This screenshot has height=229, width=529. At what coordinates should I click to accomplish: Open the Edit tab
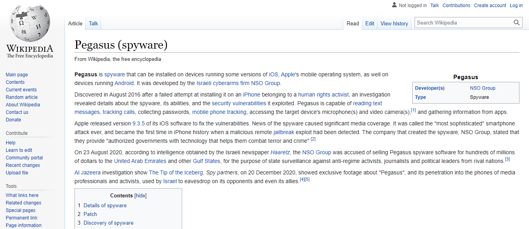370,23
